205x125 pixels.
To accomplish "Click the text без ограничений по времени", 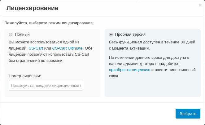I will point(36,61).
